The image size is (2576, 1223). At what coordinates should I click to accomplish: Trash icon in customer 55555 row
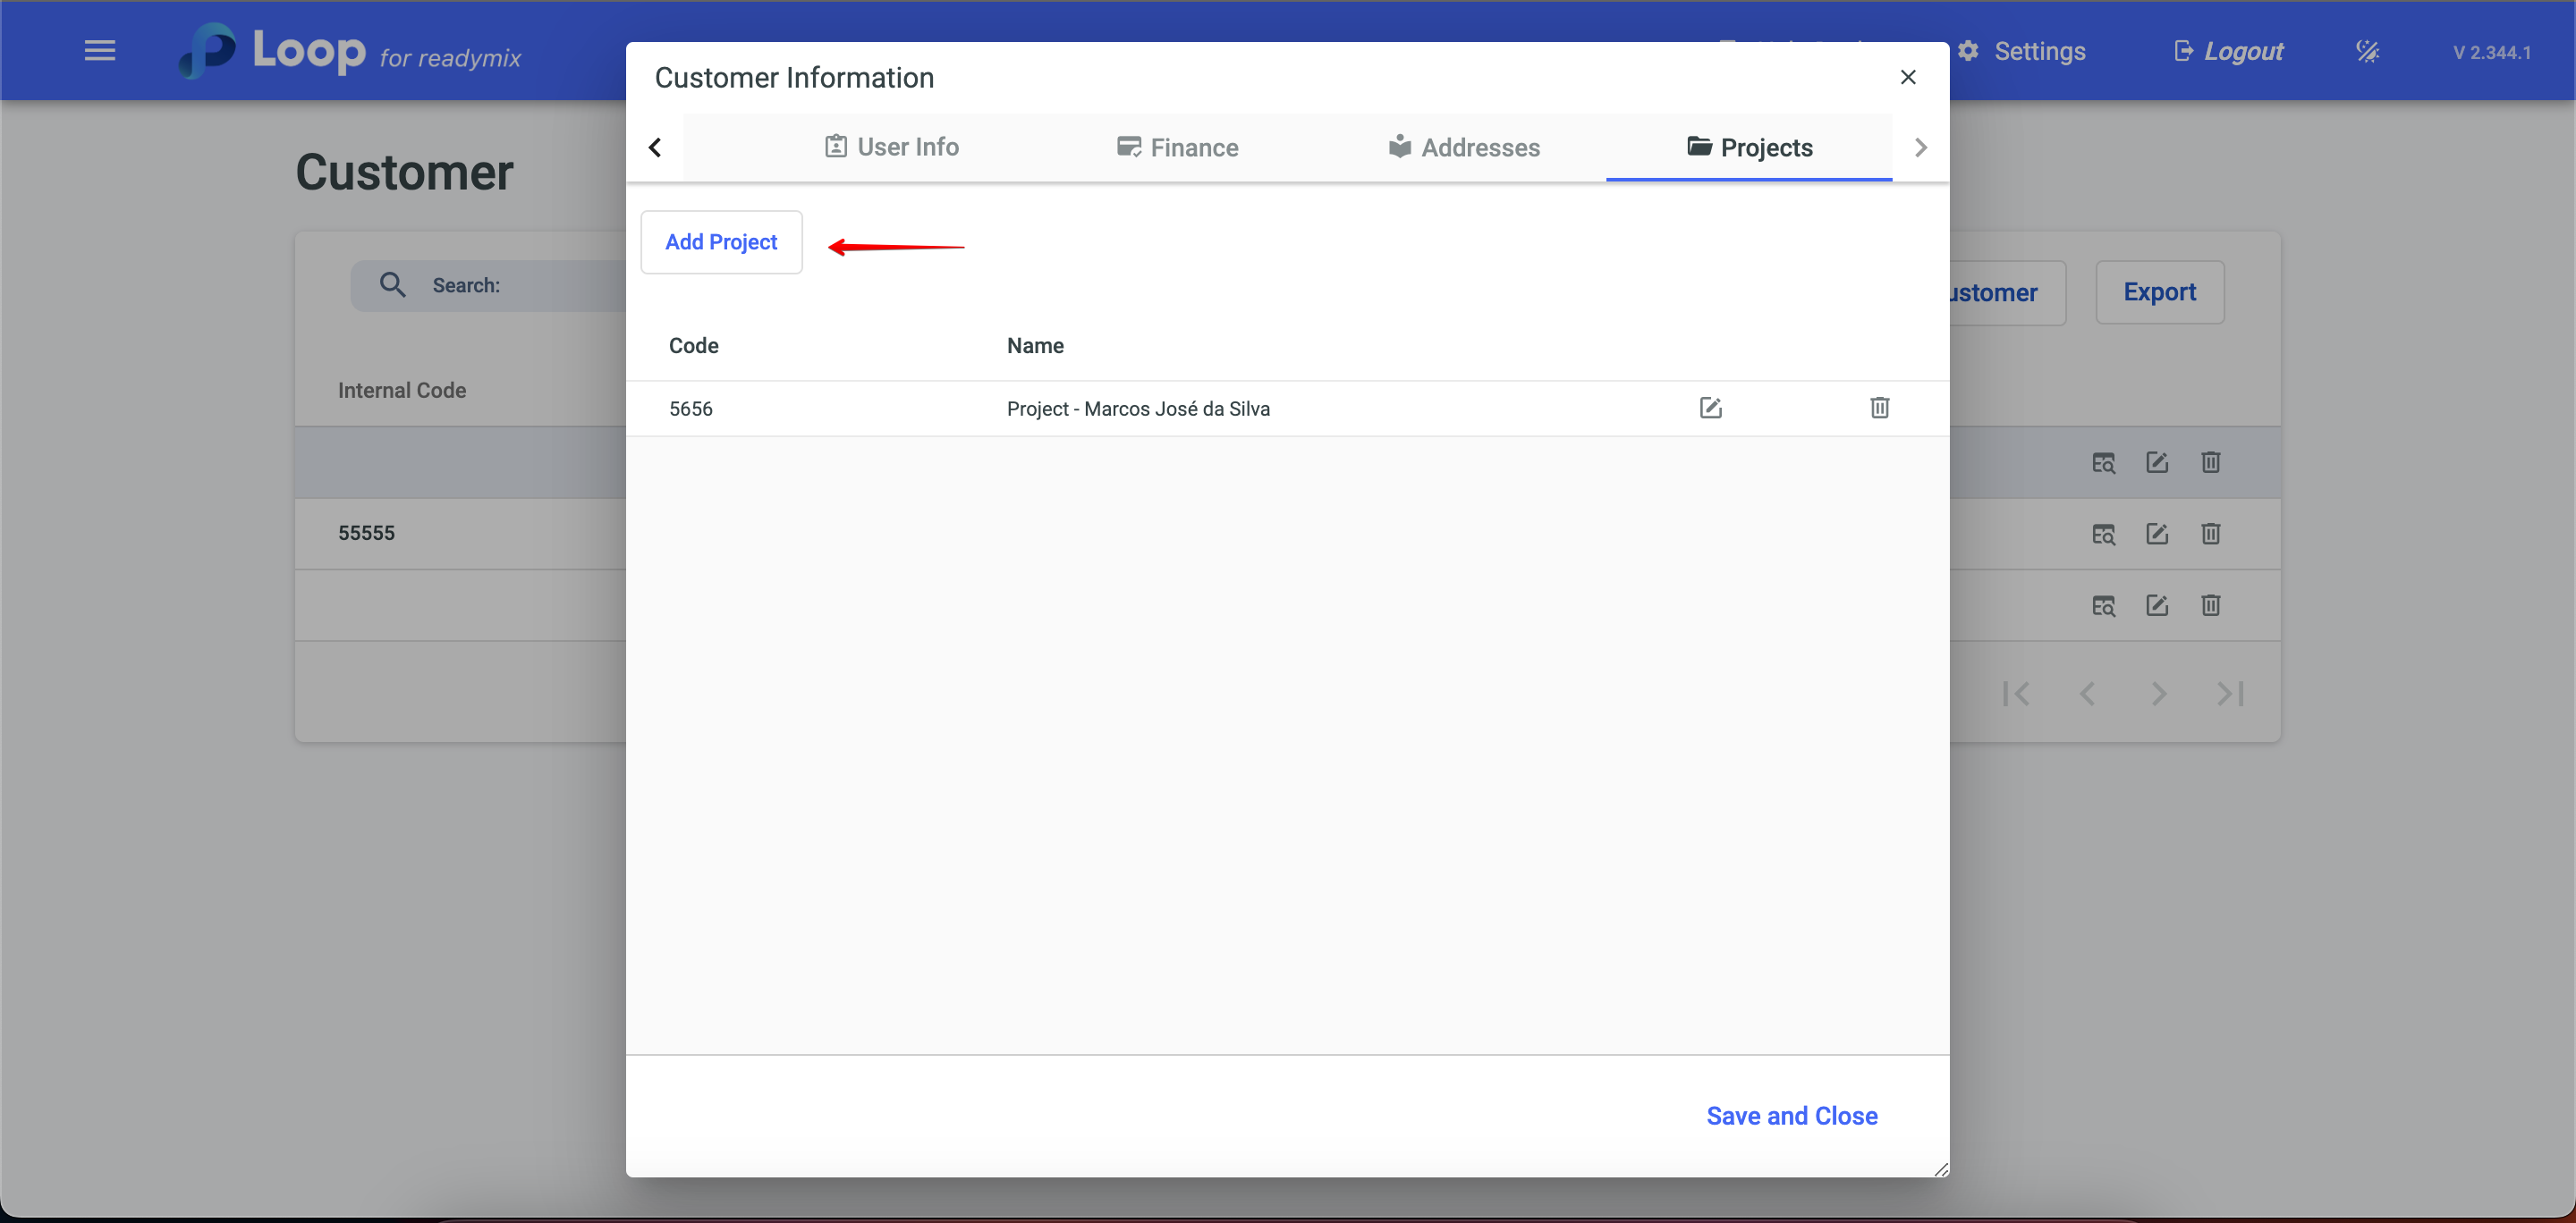2210,534
